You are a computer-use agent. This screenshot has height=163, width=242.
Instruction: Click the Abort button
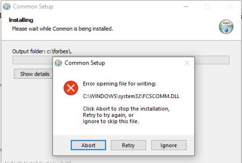point(89,145)
